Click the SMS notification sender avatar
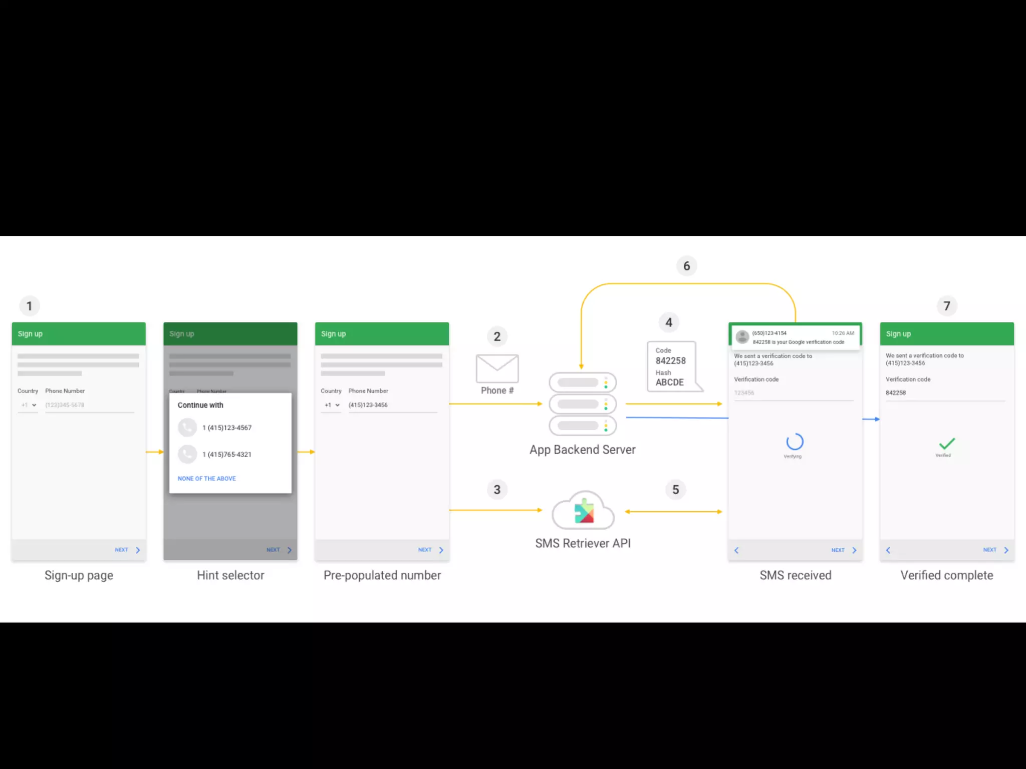The width and height of the screenshot is (1026, 769). click(x=742, y=337)
